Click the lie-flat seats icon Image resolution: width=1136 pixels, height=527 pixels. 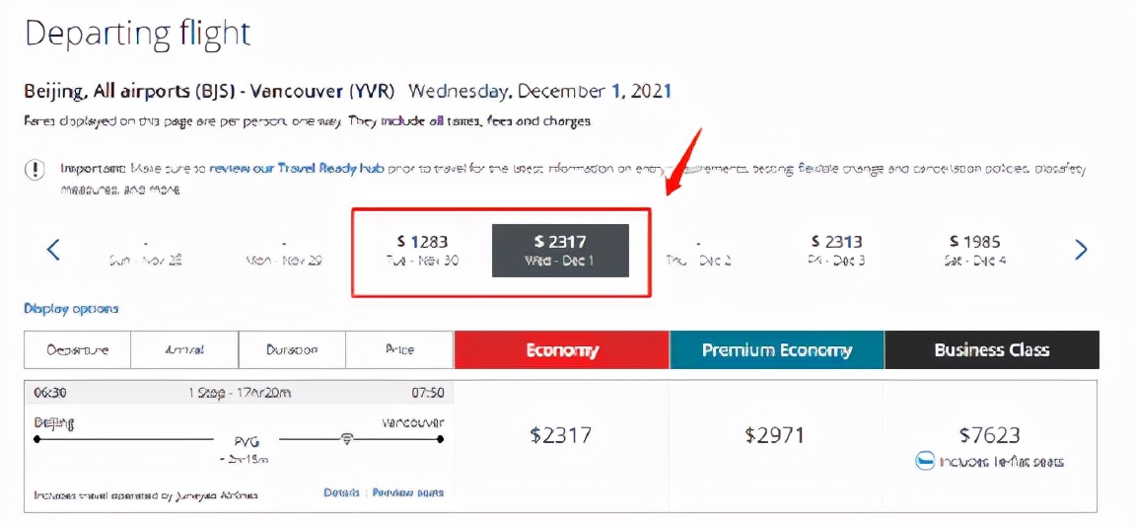pos(925,461)
